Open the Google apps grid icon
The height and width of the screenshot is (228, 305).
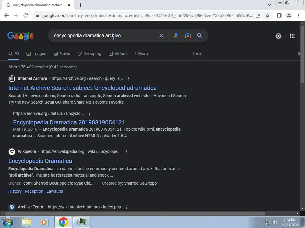pyautogui.click(x=292, y=36)
